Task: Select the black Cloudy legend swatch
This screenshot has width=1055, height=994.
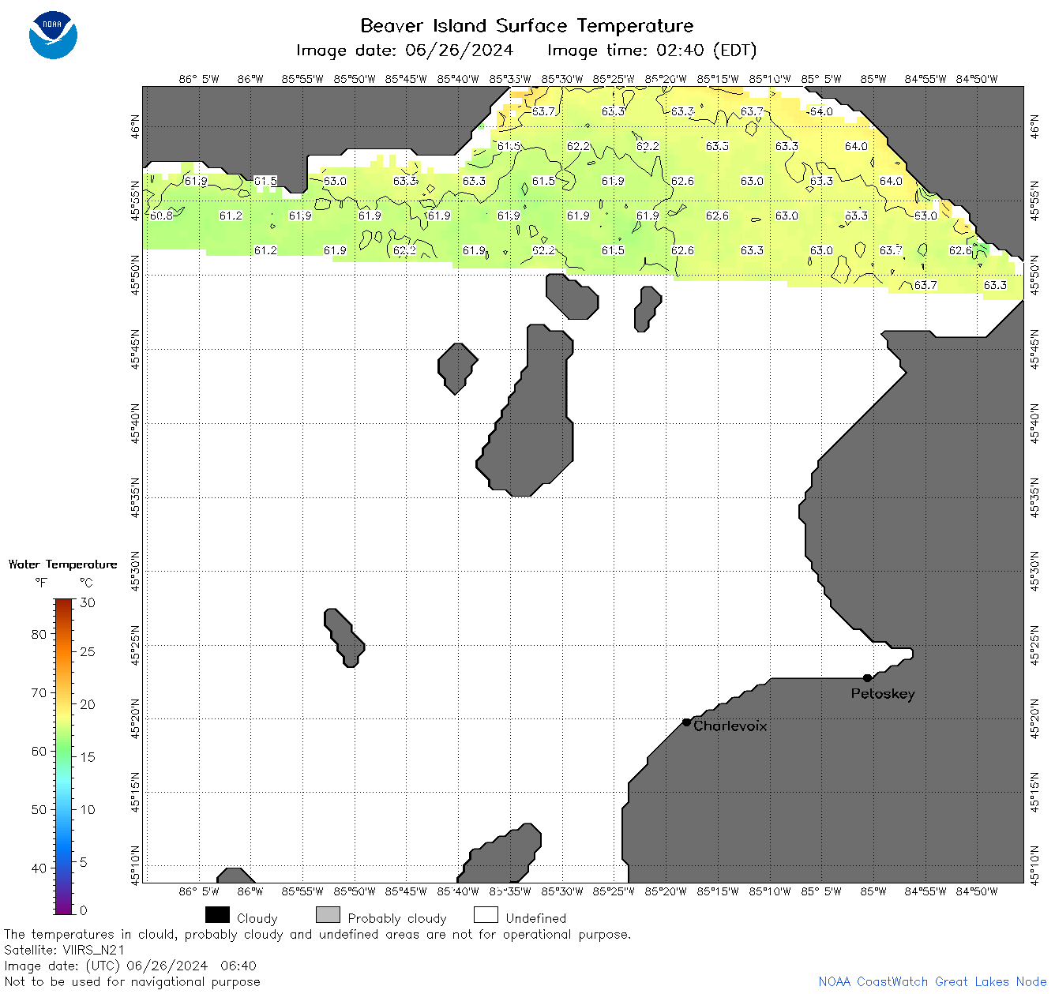Action: tap(217, 915)
